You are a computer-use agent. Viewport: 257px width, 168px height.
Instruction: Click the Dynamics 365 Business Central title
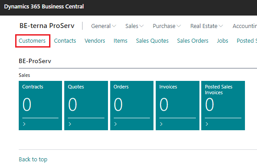click(x=44, y=7)
